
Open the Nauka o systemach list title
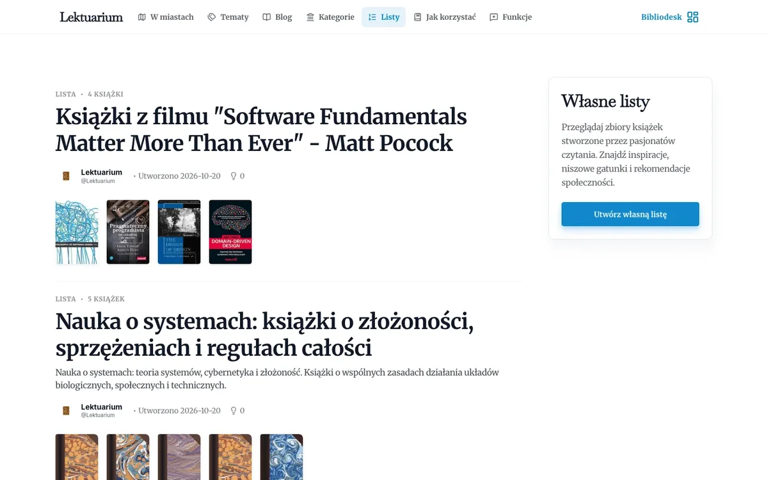[264, 335]
